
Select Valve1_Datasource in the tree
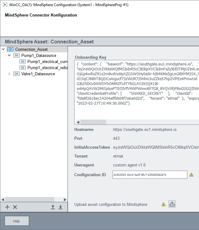pos(38,74)
